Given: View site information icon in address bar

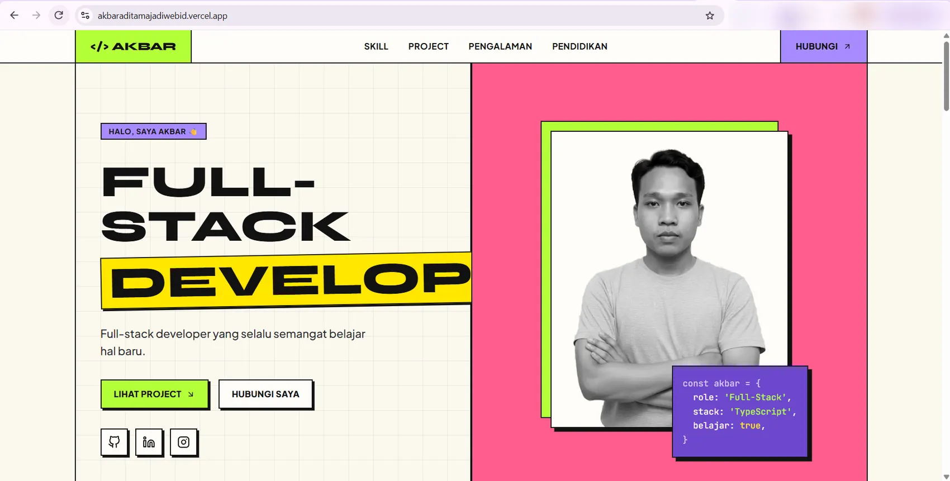Looking at the screenshot, I should [x=85, y=16].
